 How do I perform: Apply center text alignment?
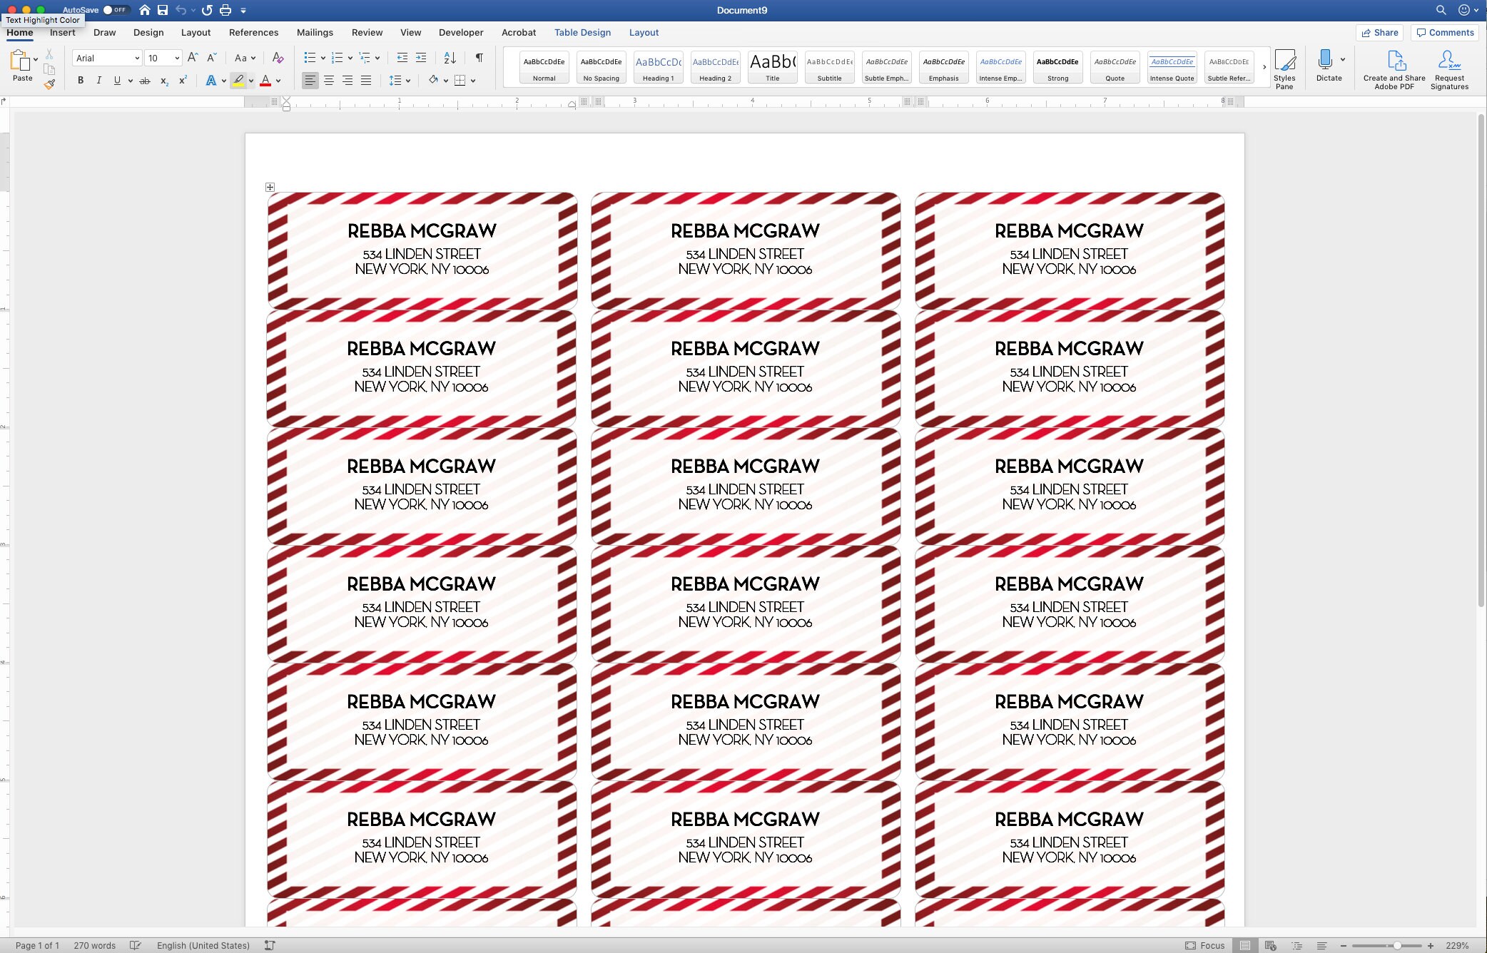point(329,80)
